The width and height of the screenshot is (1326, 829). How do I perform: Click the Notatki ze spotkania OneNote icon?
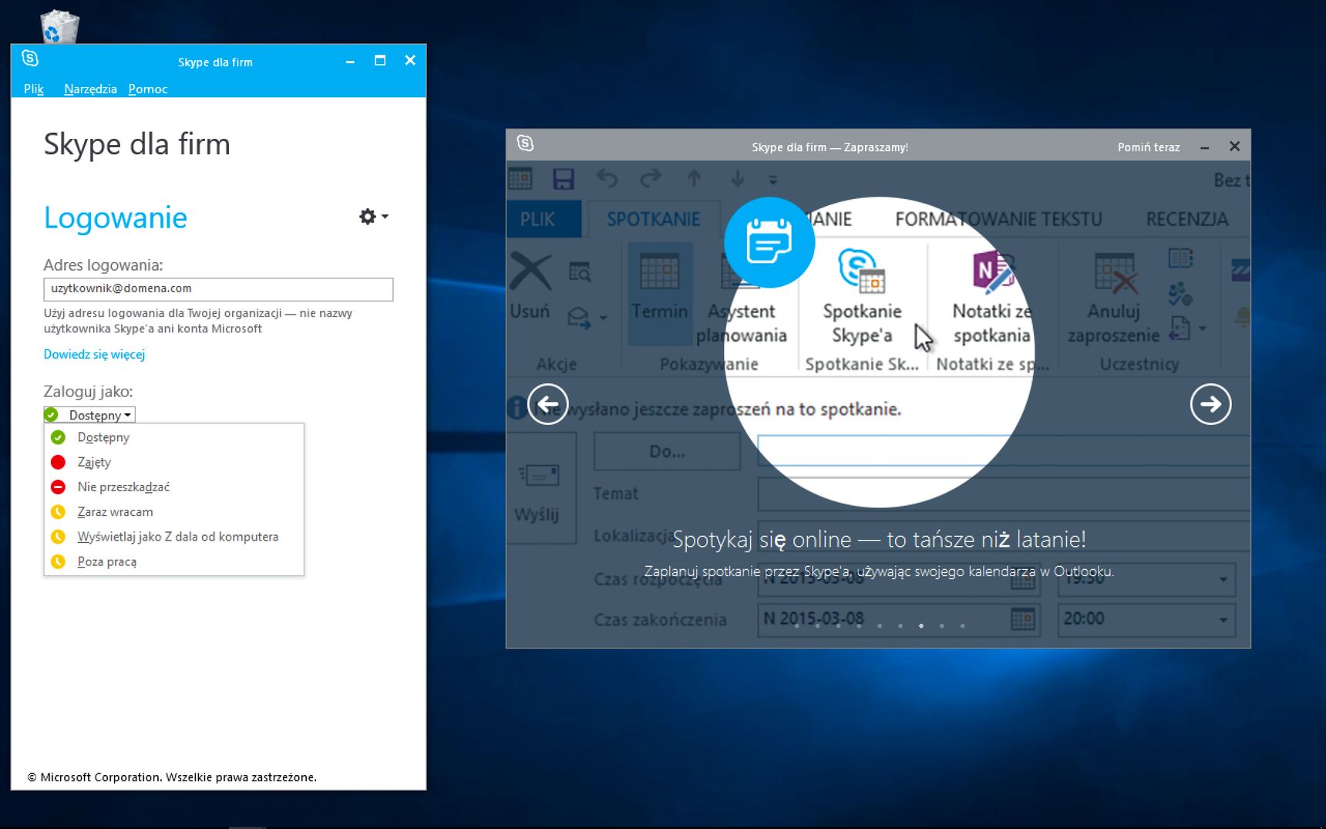pos(991,271)
